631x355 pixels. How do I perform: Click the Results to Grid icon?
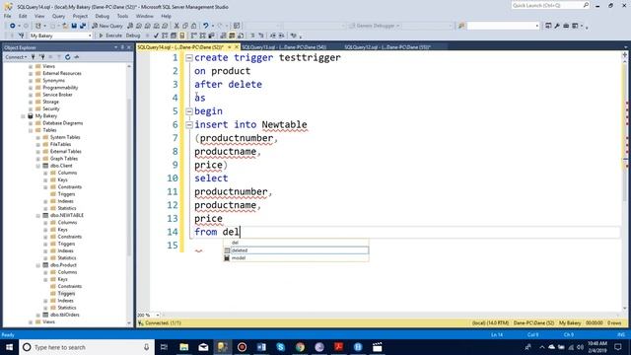point(232,35)
